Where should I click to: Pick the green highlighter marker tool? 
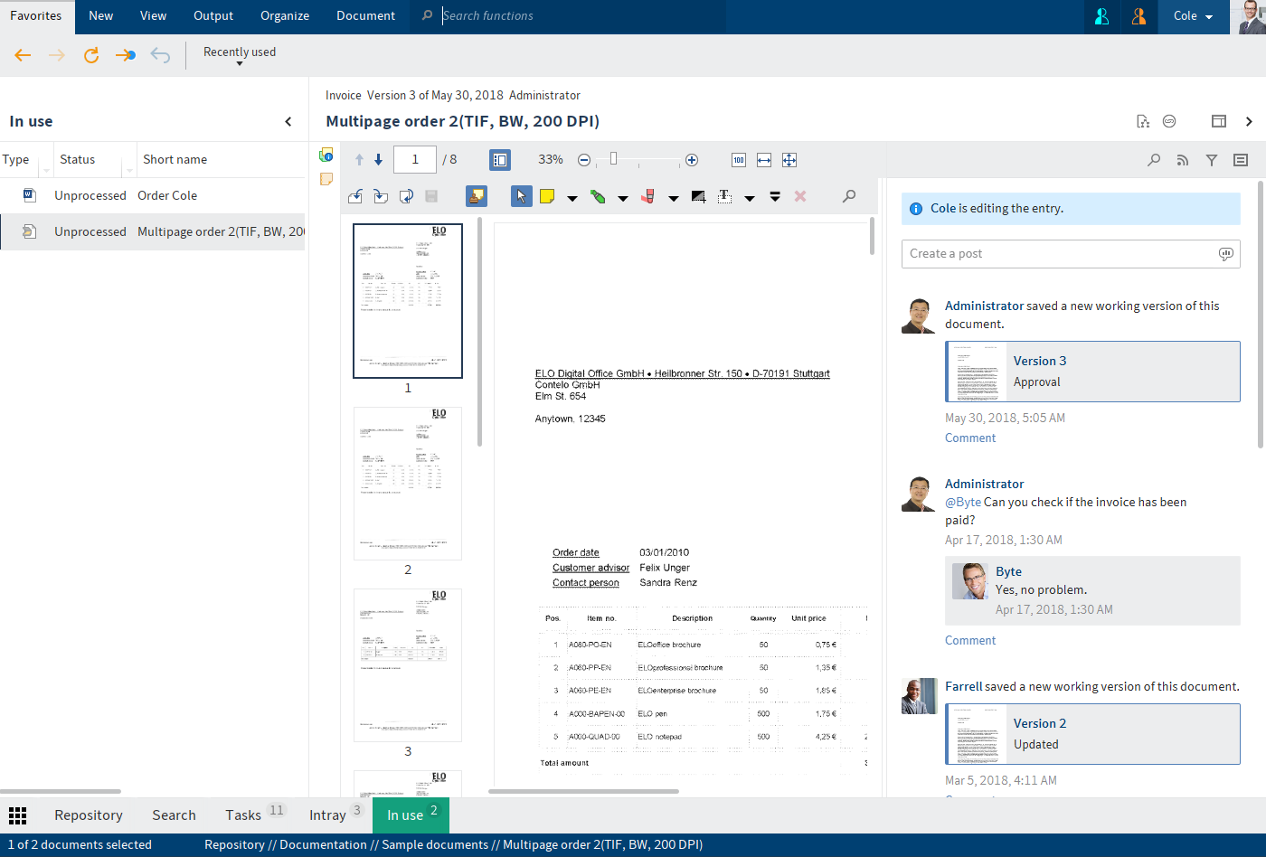pyautogui.click(x=598, y=196)
